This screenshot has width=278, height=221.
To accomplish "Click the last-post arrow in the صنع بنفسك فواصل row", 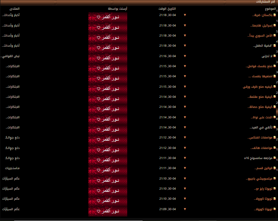I will 185,66.
